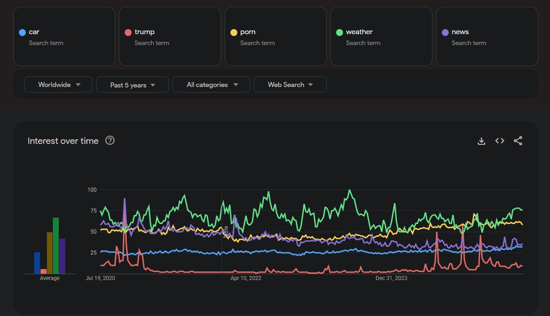Select the small red average bar
Image resolution: width=550 pixels, height=316 pixels.
click(x=43, y=271)
